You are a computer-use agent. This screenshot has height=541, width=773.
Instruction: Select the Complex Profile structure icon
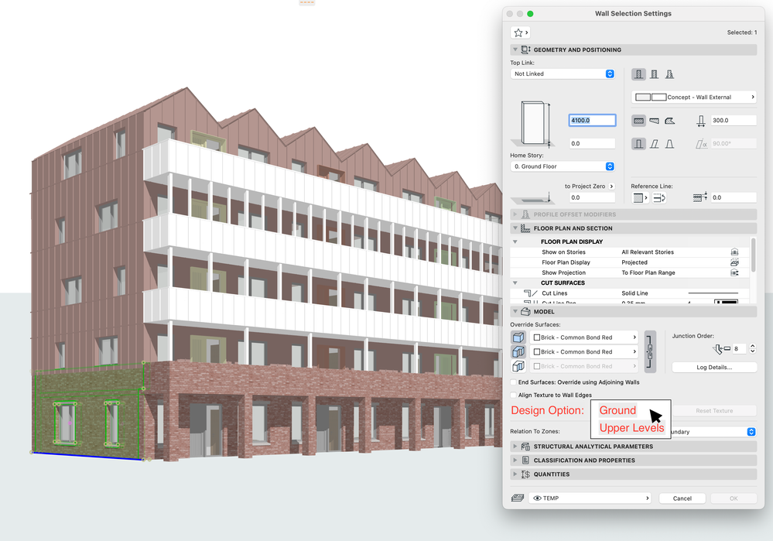pyautogui.click(x=669, y=74)
